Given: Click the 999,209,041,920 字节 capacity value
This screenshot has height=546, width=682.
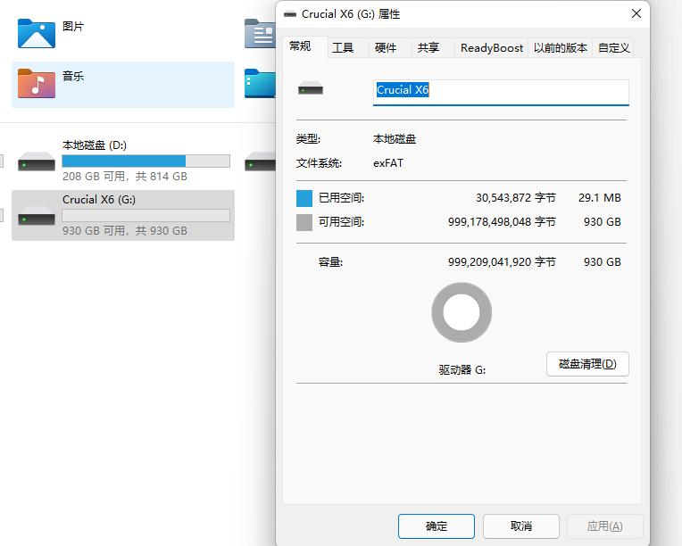Looking at the screenshot, I should [x=502, y=262].
